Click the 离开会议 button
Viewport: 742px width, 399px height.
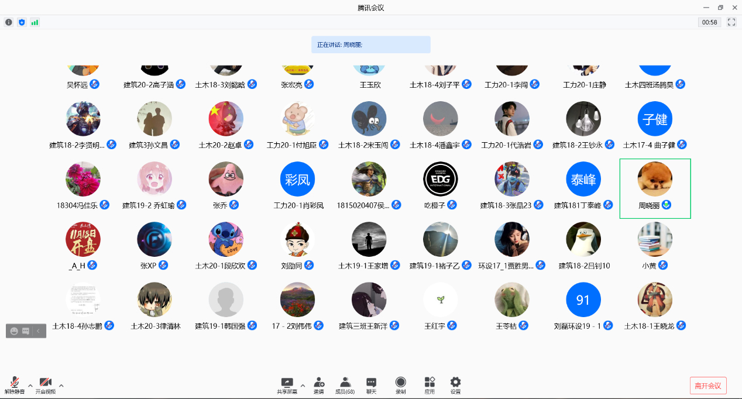point(708,386)
